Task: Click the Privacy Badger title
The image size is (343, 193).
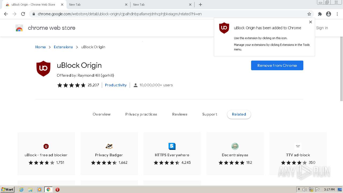Action: coord(109,155)
